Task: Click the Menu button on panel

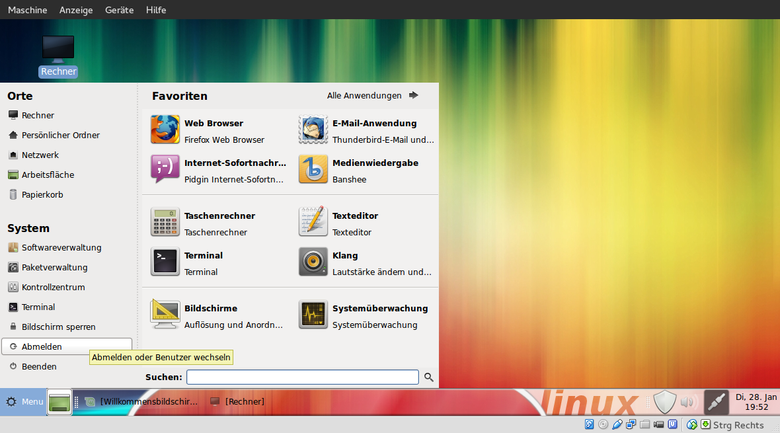Action: point(23,402)
